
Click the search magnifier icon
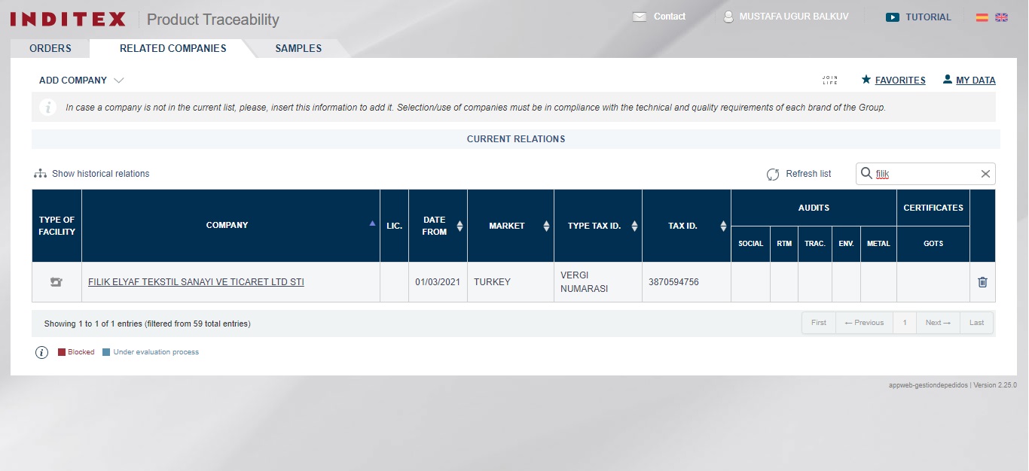[x=866, y=173]
